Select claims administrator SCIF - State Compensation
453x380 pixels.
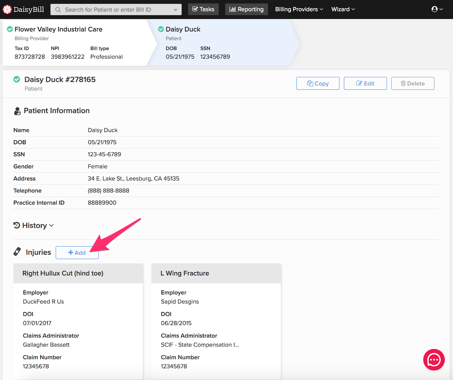[200, 345]
